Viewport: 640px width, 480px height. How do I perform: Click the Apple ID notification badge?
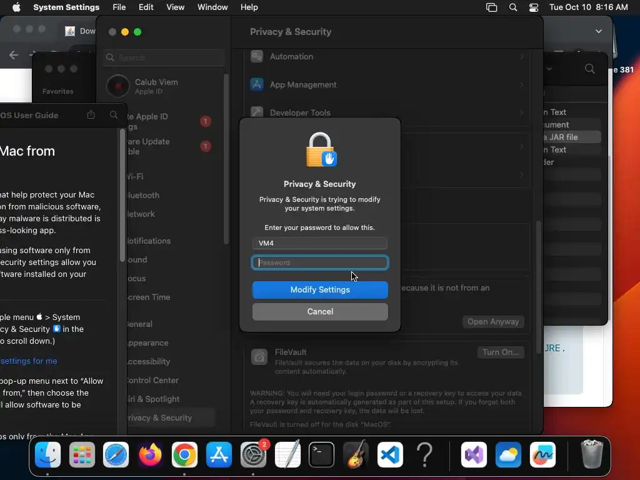click(206, 121)
